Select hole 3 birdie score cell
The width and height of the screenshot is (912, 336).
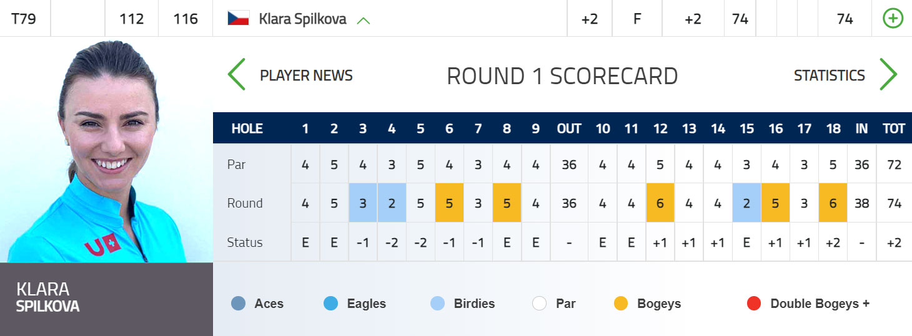363,203
